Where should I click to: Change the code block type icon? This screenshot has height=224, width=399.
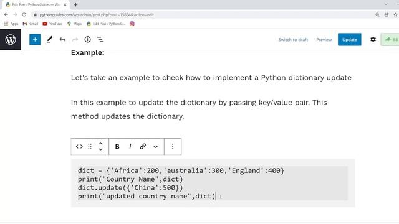[79, 147]
